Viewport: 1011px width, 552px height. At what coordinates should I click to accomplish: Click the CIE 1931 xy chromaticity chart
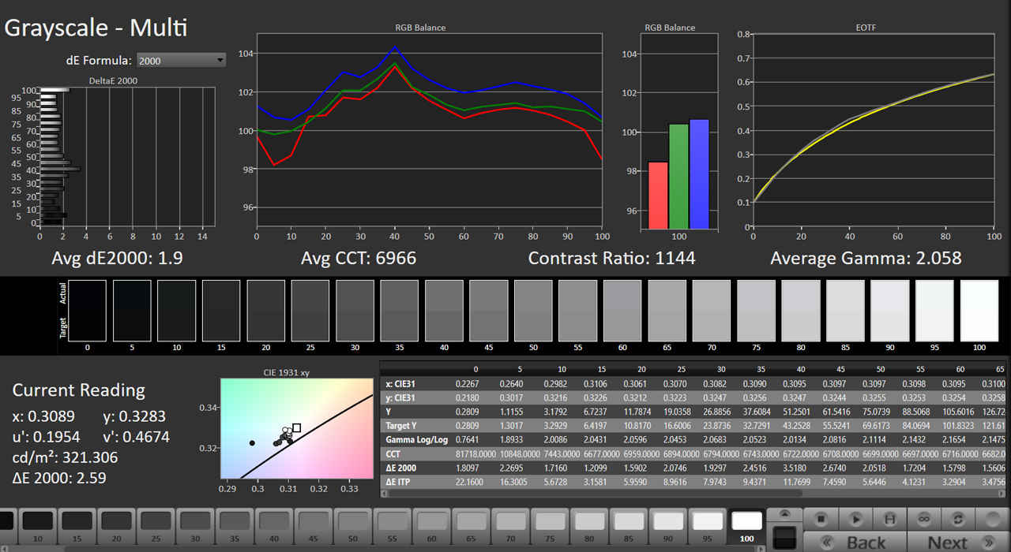coord(296,428)
